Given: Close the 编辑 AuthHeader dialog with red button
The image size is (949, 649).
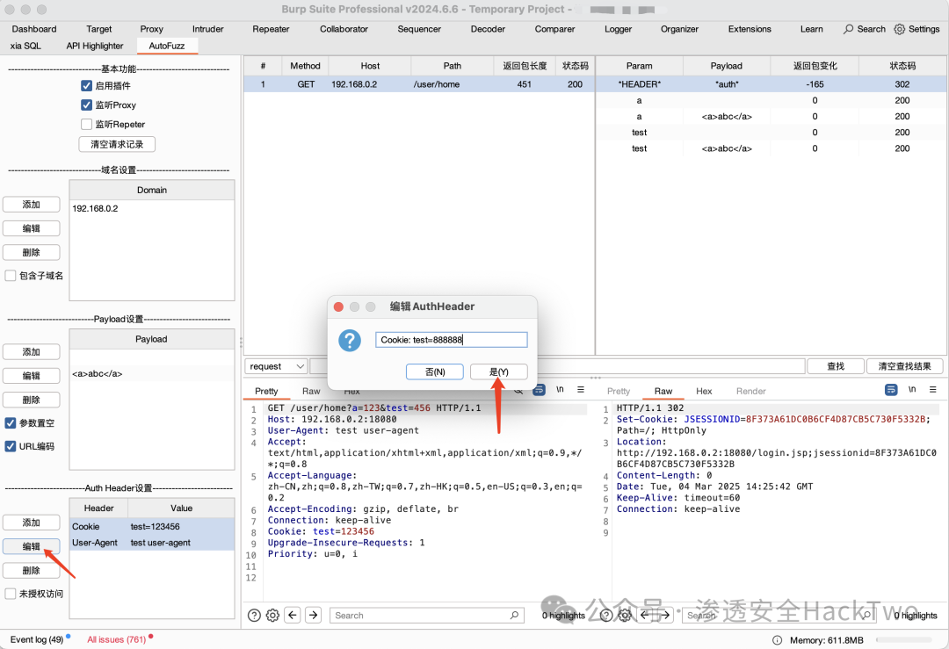Looking at the screenshot, I should [339, 306].
